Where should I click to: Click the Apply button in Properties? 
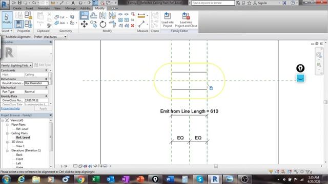pyautogui.click(x=43, y=108)
